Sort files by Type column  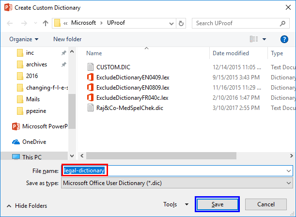[x=277, y=53]
